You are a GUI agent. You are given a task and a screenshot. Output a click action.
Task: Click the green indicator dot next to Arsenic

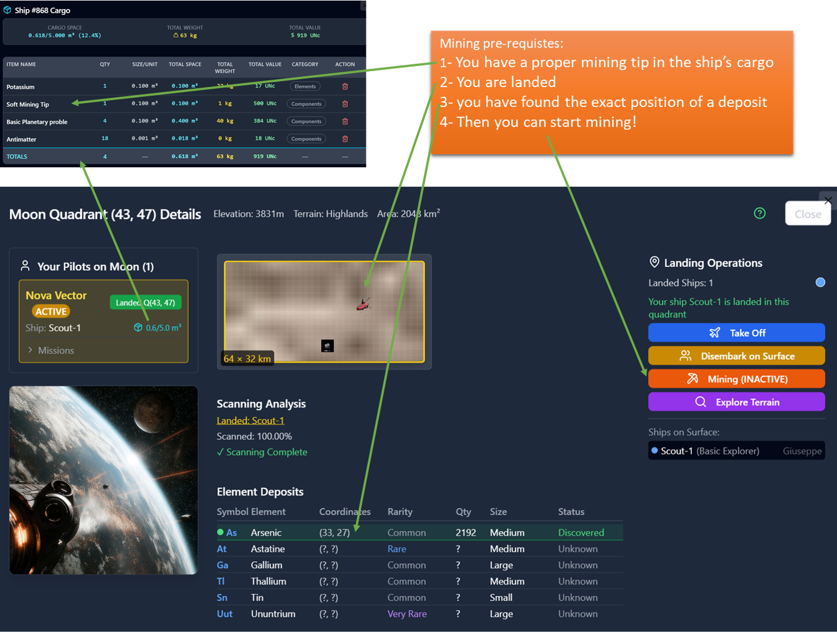click(x=219, y=532)
